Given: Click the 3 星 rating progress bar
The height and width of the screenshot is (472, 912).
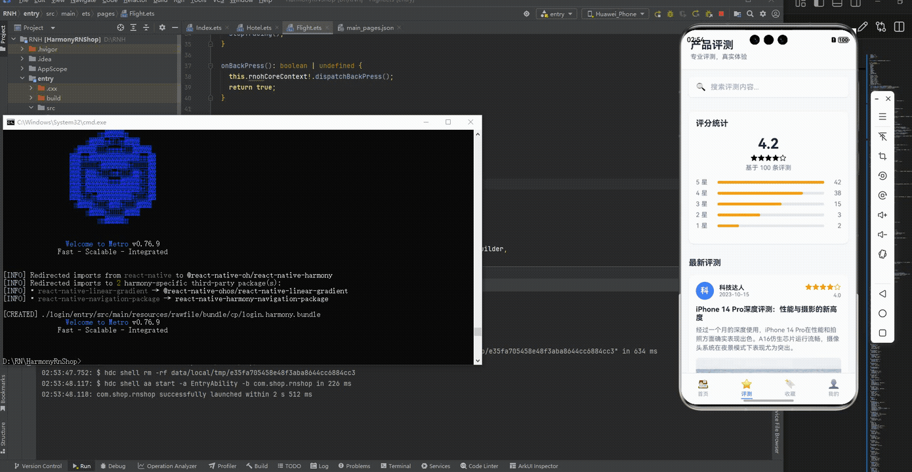Looking at the screenshot, I should pyautogui.click(x=771, y=204).
